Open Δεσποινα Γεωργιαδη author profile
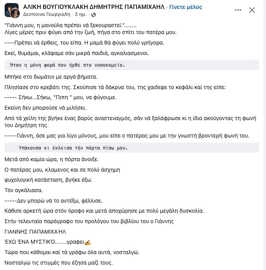 click(47, 14)
